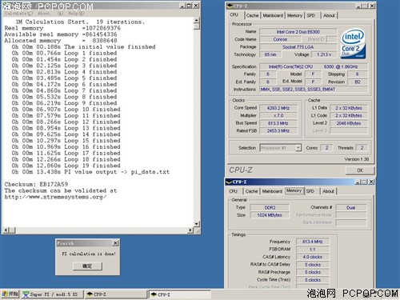Click the RAS# to CAS# Delay value

tap(313, 265)
